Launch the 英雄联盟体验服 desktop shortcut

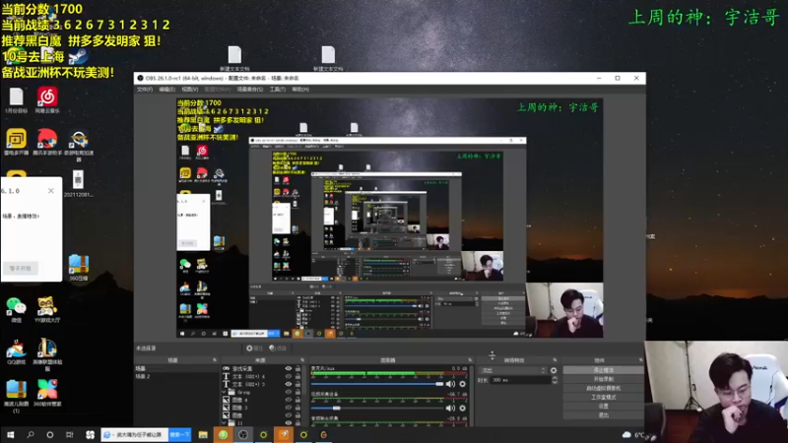click(47, 353)
